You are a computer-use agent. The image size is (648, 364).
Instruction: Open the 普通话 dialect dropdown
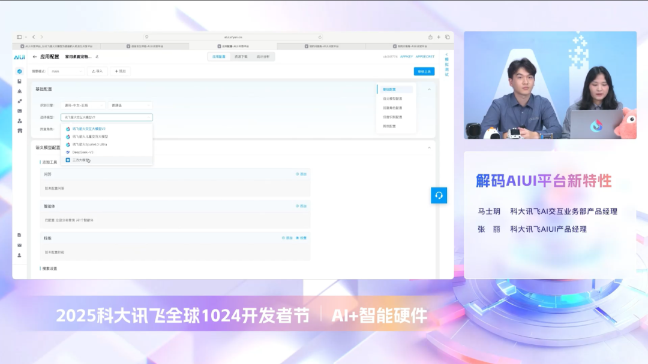[130, 105]
